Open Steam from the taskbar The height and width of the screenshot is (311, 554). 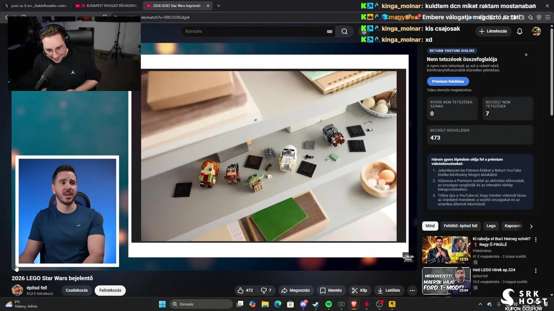pos(316,304)
